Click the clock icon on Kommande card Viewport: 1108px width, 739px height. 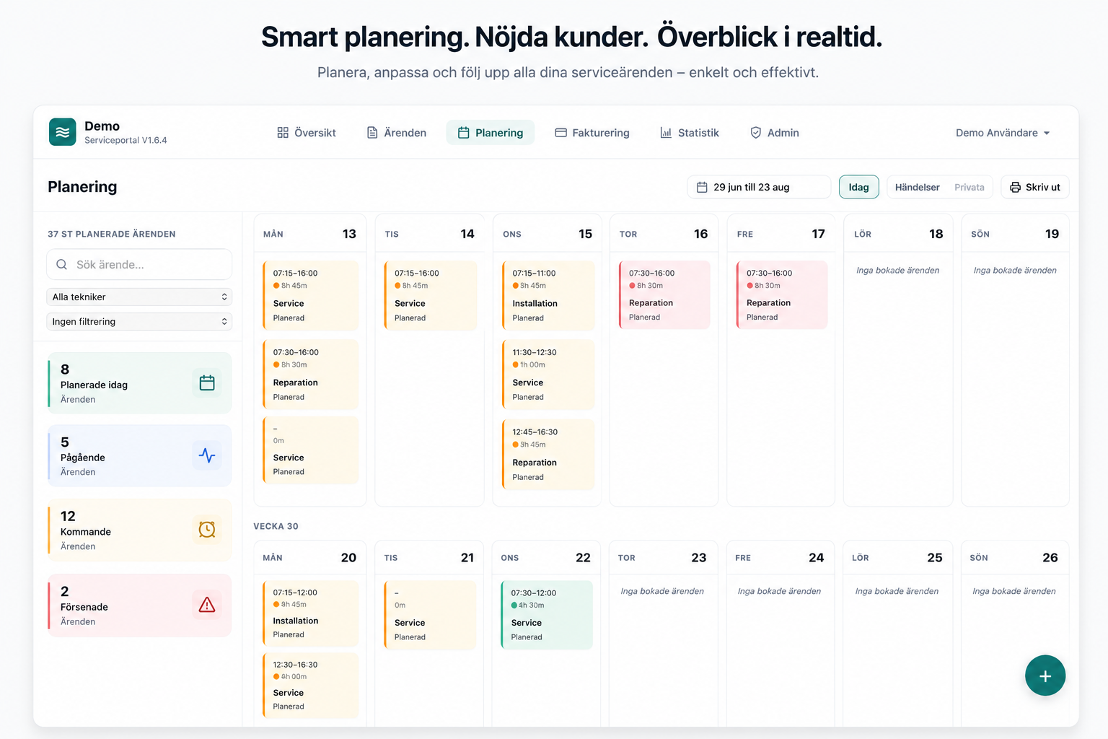[207, 530]
